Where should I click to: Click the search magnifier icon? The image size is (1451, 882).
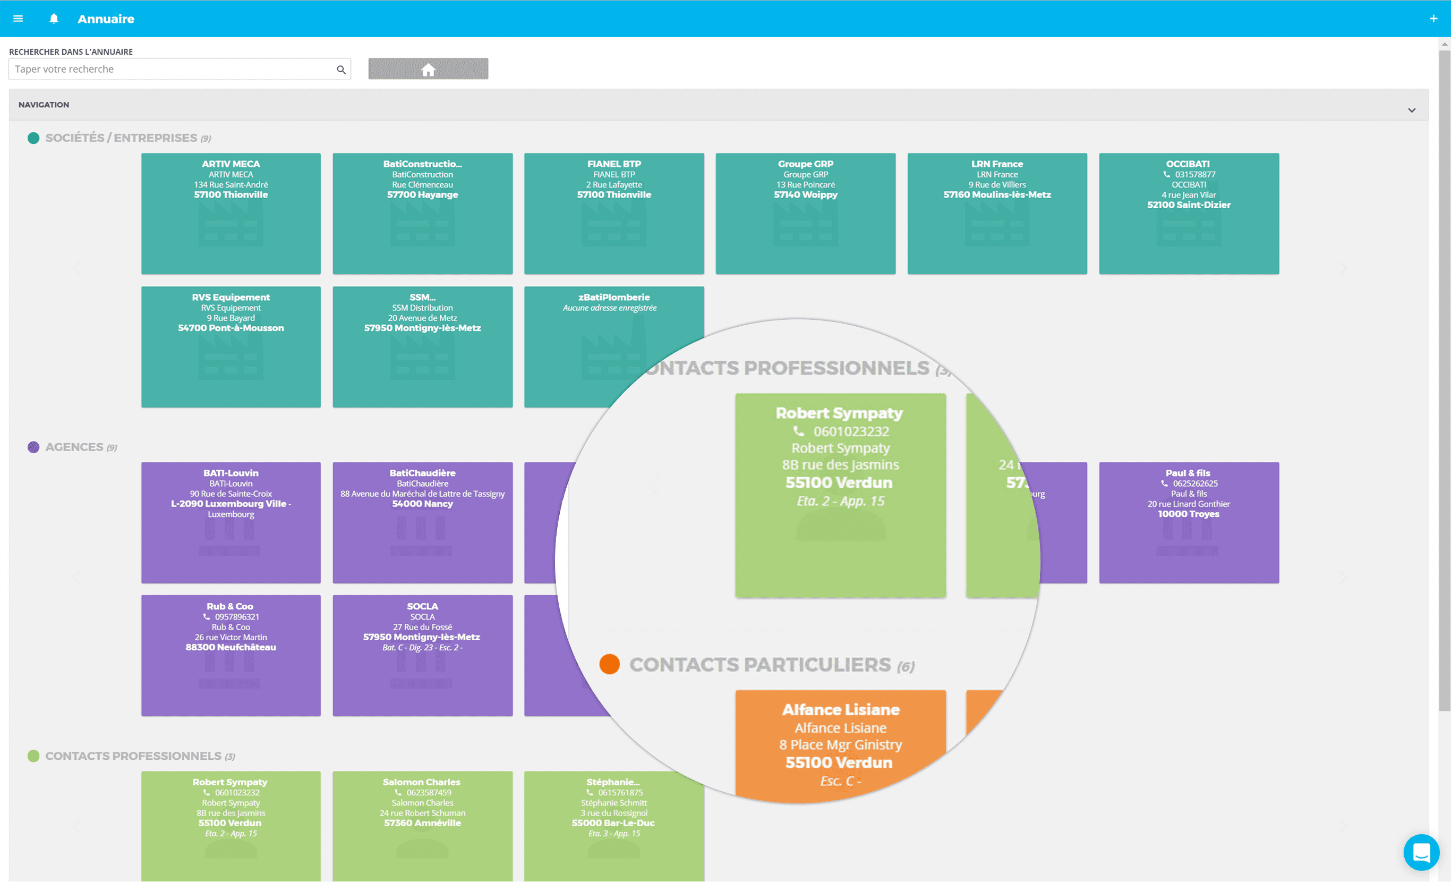click(x=341, y=70)
